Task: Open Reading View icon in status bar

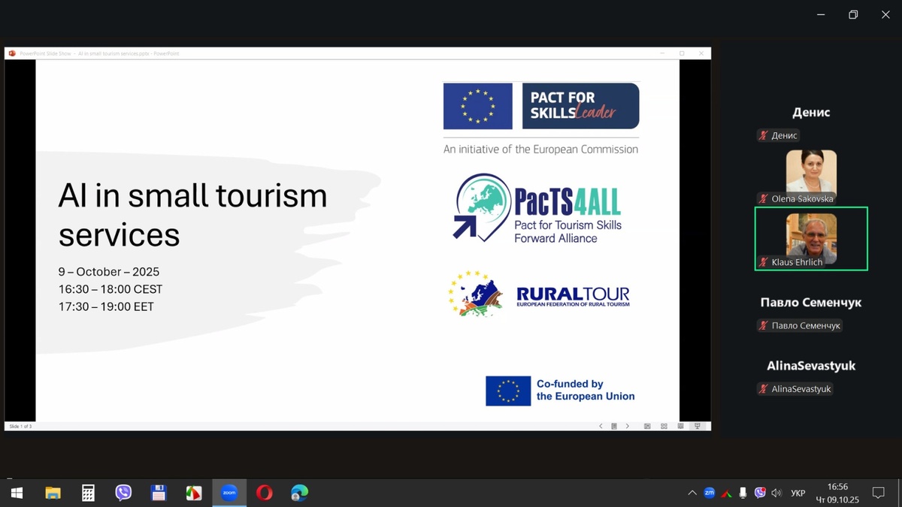Action: pos(681,426)
